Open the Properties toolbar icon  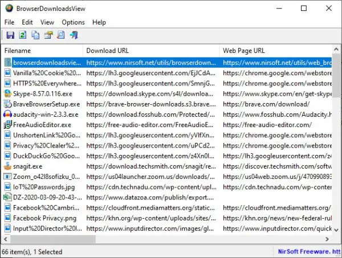(x=48, y=35)
